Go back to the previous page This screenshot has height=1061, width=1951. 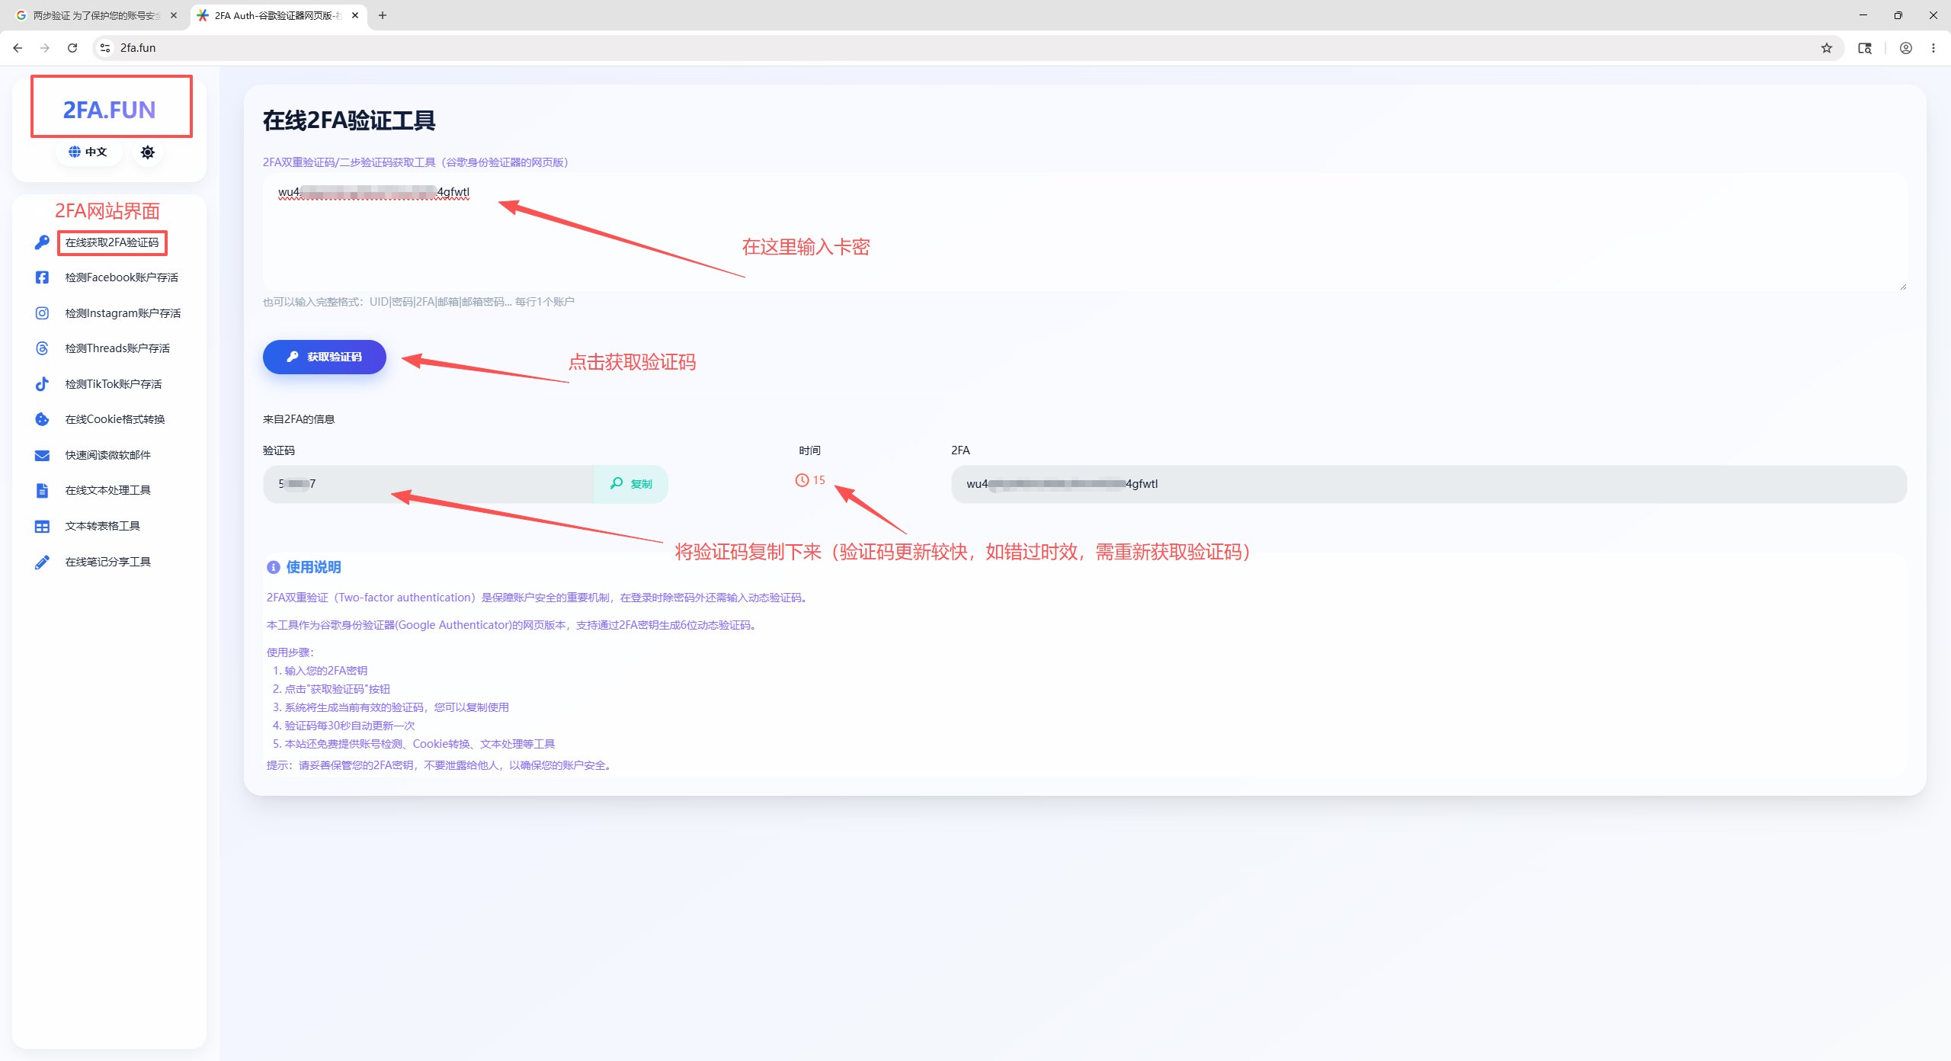click(x=18, y=48)
